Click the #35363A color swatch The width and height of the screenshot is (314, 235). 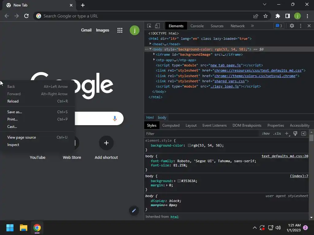pos(179,181)
